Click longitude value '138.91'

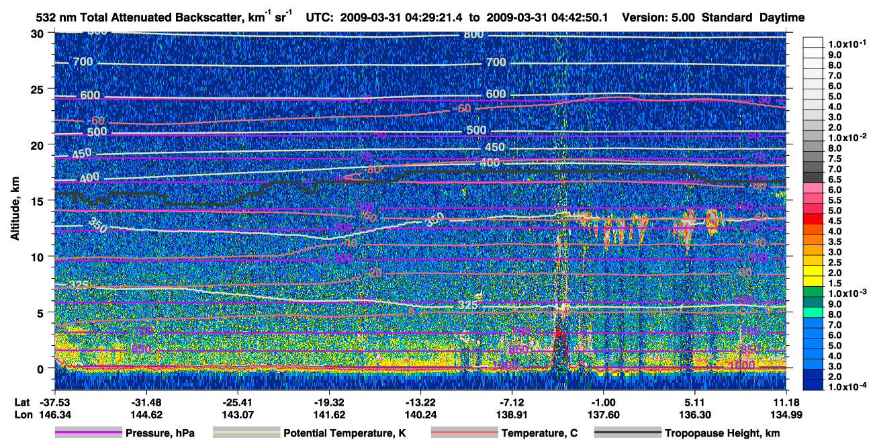point(512,414)
